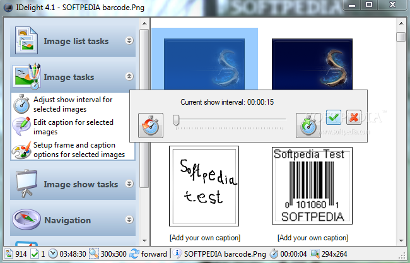This screenshot has width=410, height=263.
Task: Click the IDelight app icon in title bar
Action: coord(8,8)
